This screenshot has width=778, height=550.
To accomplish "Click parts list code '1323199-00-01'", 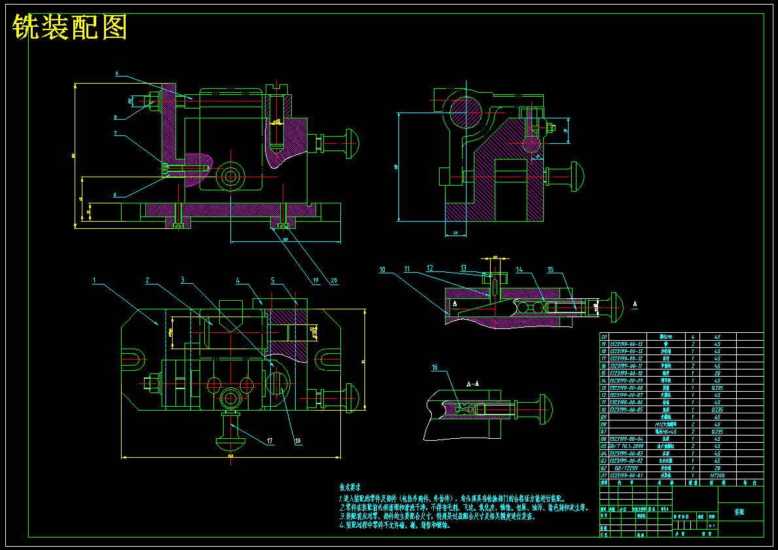I will 626,475.
